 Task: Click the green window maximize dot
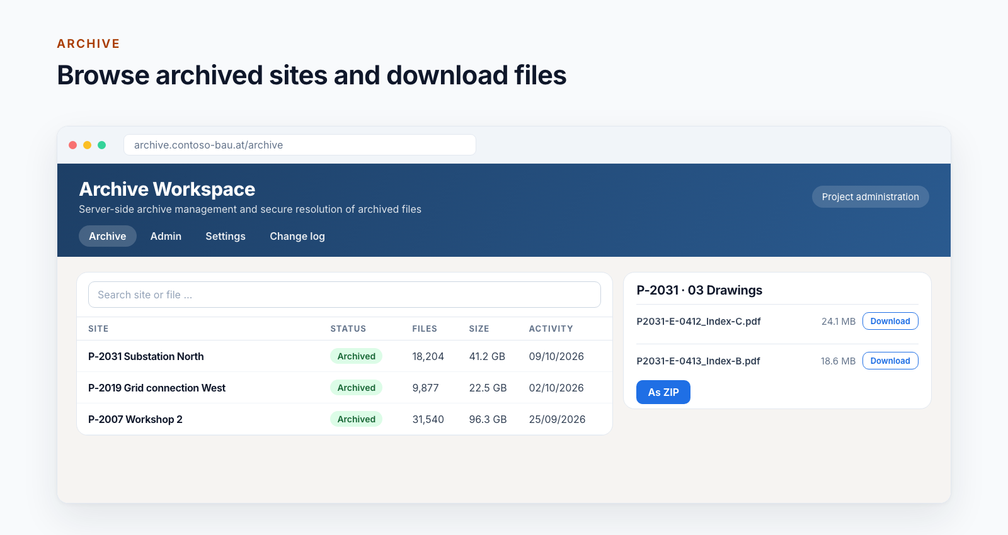click(101, 145)
